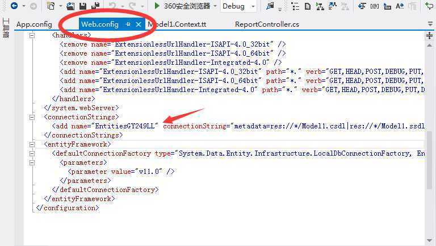Open the Debug configuration combo box
Image resolution: width=436 pixels, height=246 pixels.
click(238, 6)
